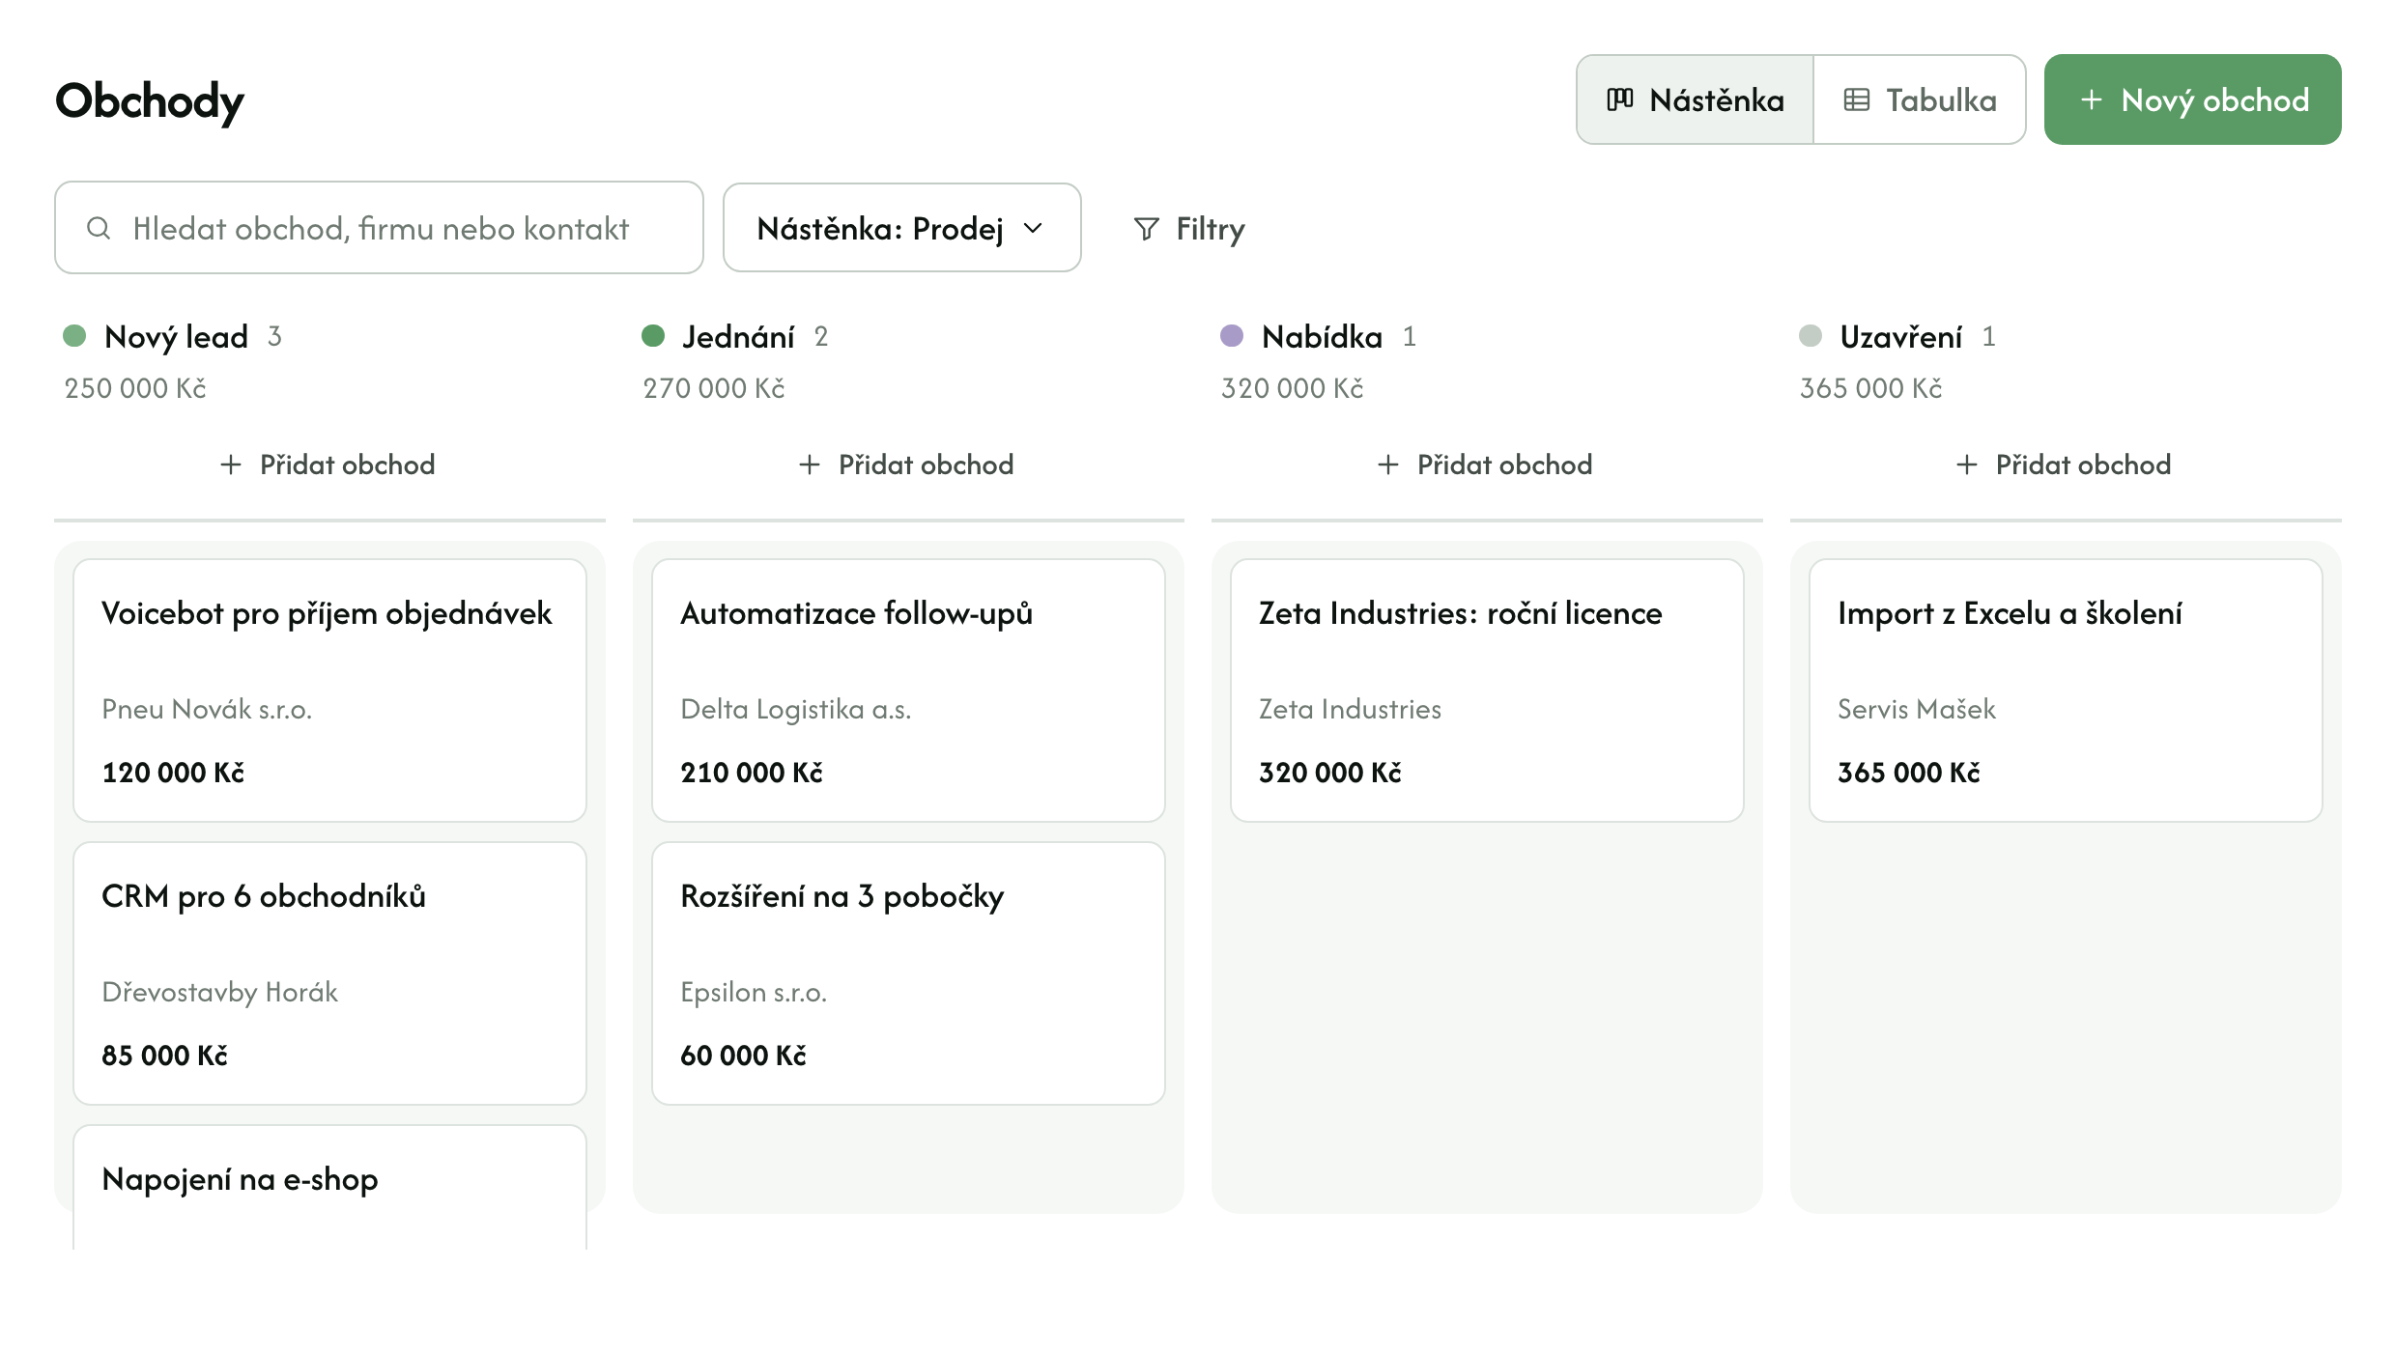Switch to the Tabulka table view

click(1920, 99)
